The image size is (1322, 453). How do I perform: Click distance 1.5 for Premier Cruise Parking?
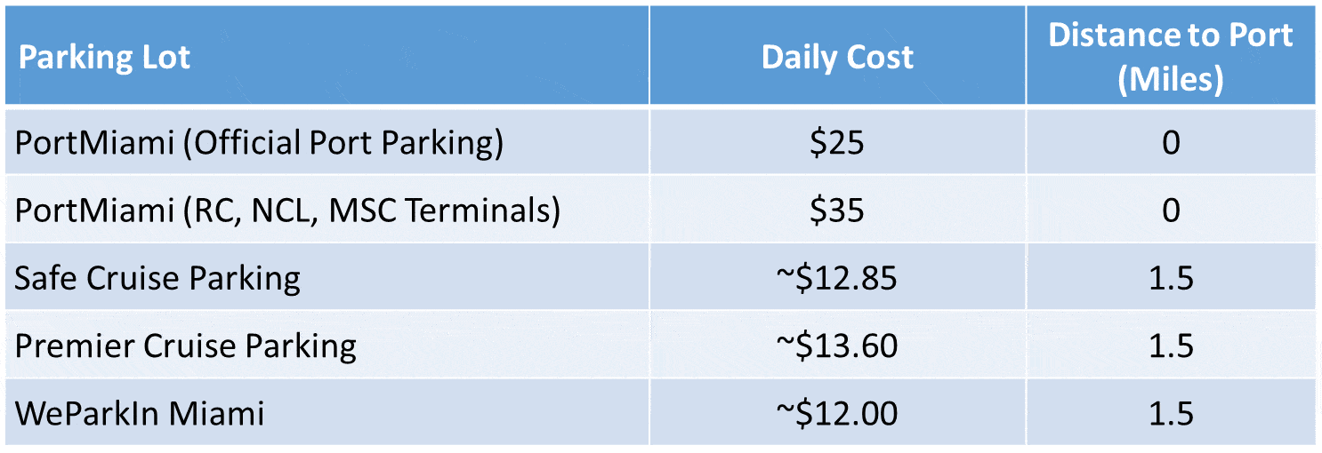[1171, 344]
